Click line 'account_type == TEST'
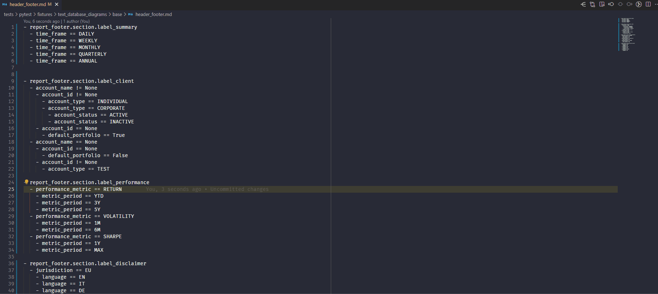The height and width of the screenshot is (294, 658). tap(79, 169)
